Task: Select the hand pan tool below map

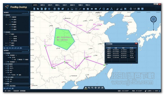Action: coord(86,88)
